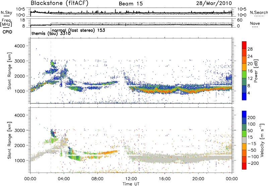Viewport: 268px width, 186px height.
Task: Click the '1000' tick of the velocity panel
Action: click(19, 160)
